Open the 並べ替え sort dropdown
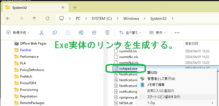219x106 pixels. pos(130,33)
